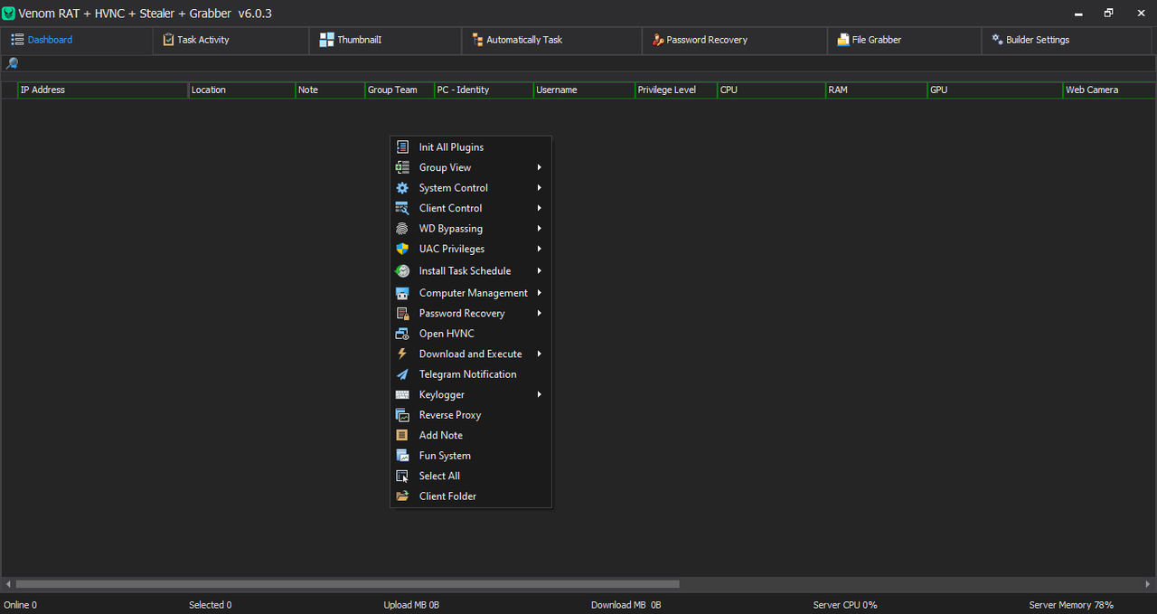Open the Thumbnail tab
1157x614 pixels.
point(385,40)
